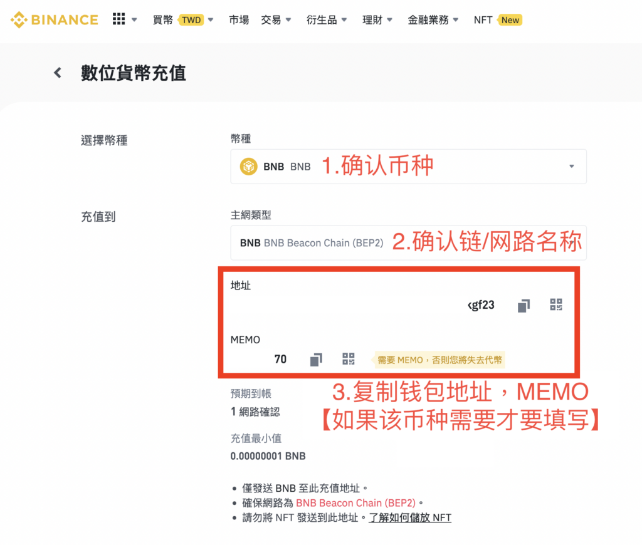Click the red BNB Beacon Chain (BEP2) text
The image size is (642, 545).
(355, 503)
